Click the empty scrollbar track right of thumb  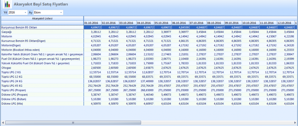(x=216, y=123)
